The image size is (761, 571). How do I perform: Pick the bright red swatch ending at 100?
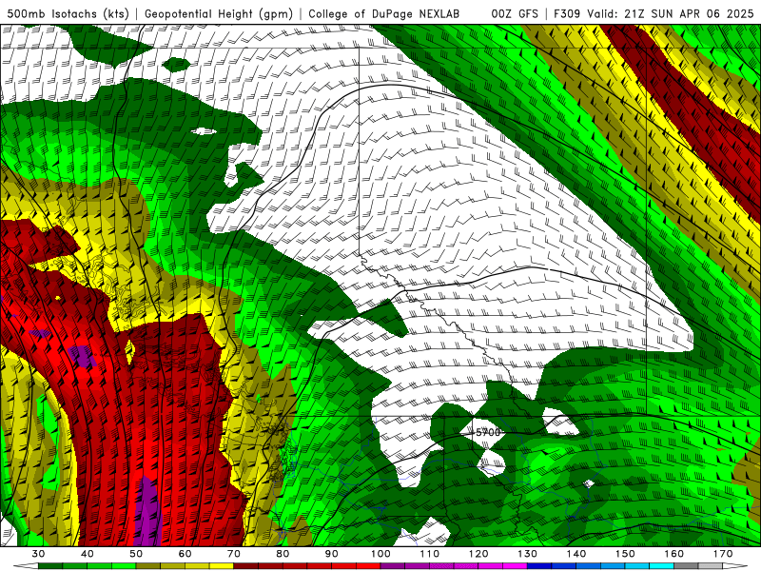click(368, 565)
